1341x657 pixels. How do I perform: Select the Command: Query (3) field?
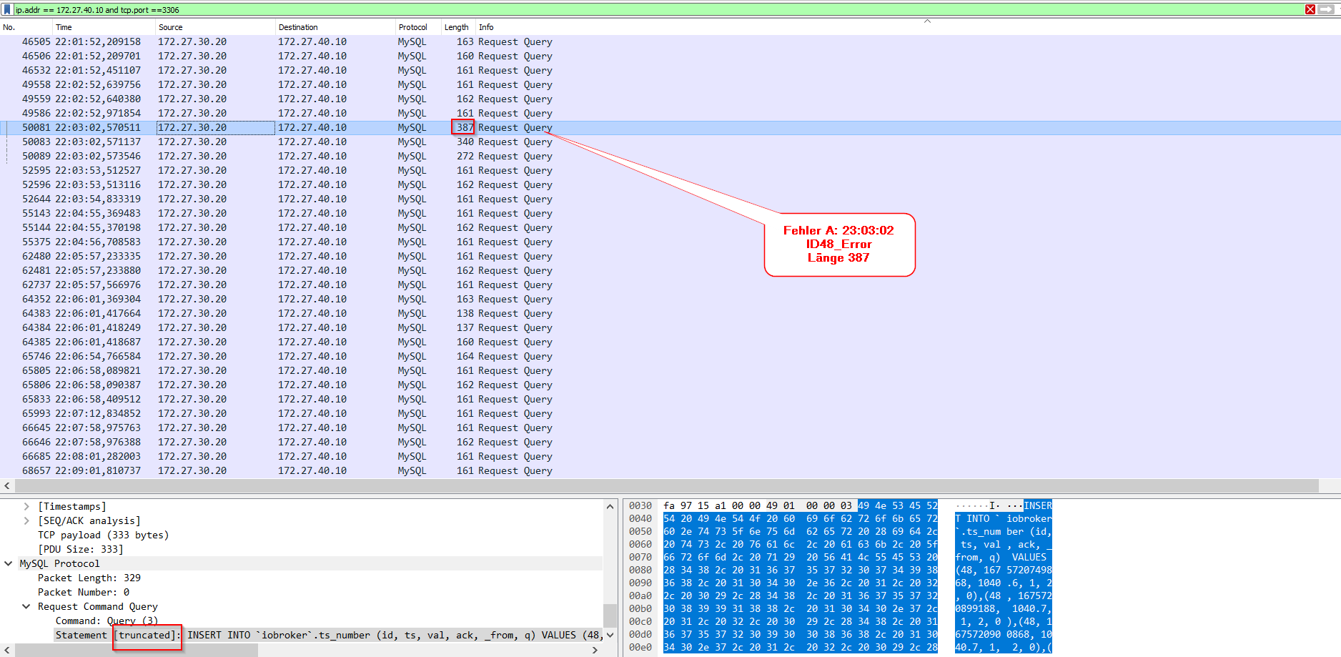pos(107,621)
